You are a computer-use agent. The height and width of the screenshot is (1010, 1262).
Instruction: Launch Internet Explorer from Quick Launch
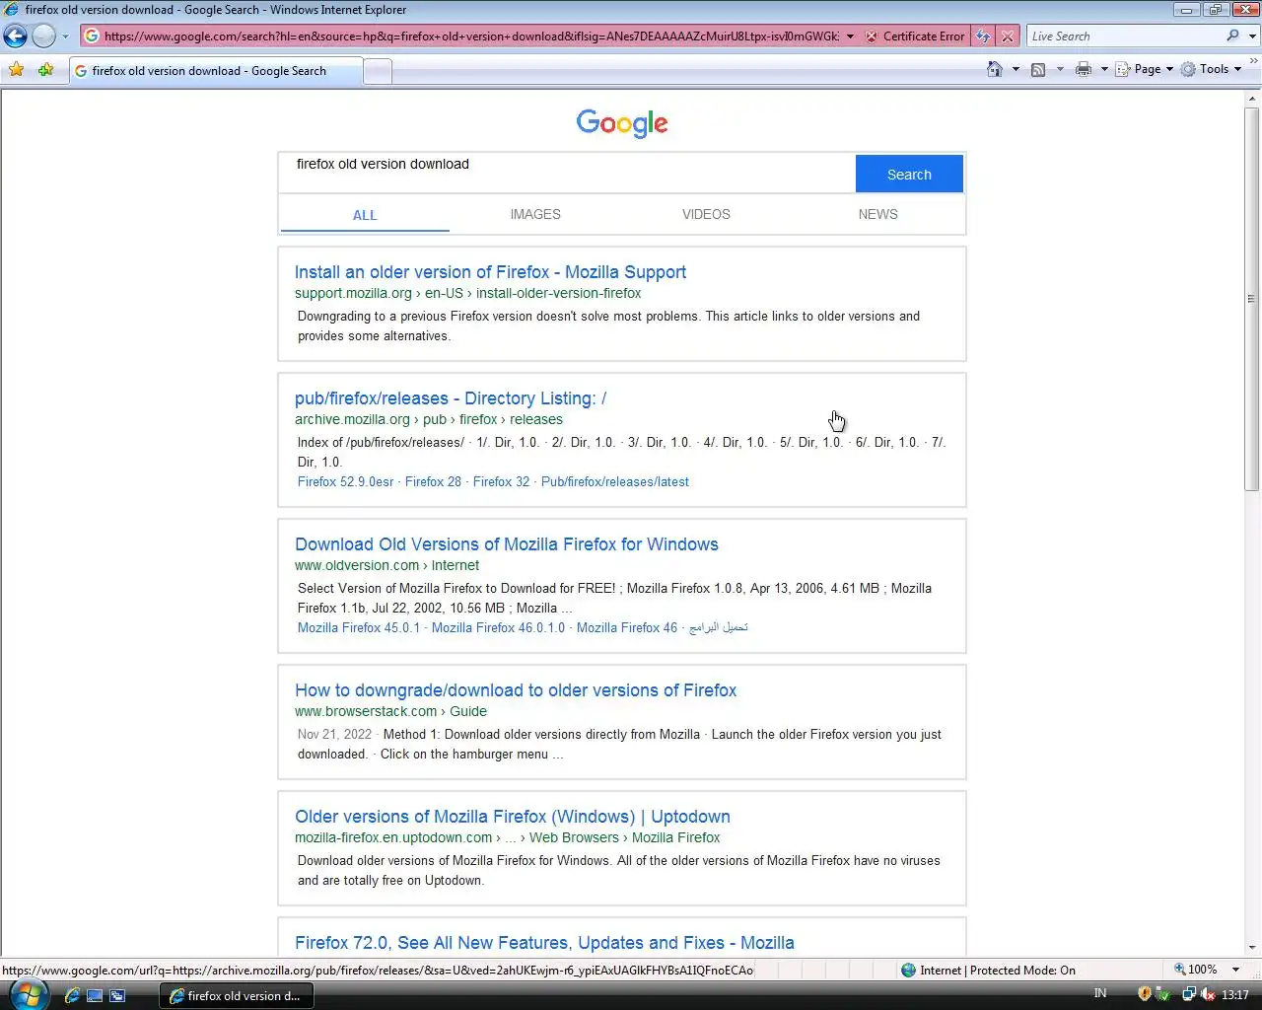(x=72, y=995)
